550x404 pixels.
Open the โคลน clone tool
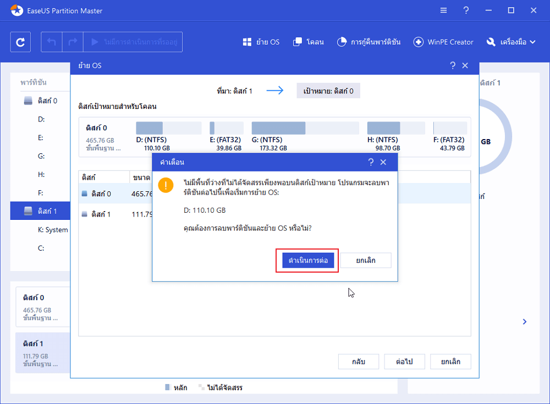[x=309, y=42]
